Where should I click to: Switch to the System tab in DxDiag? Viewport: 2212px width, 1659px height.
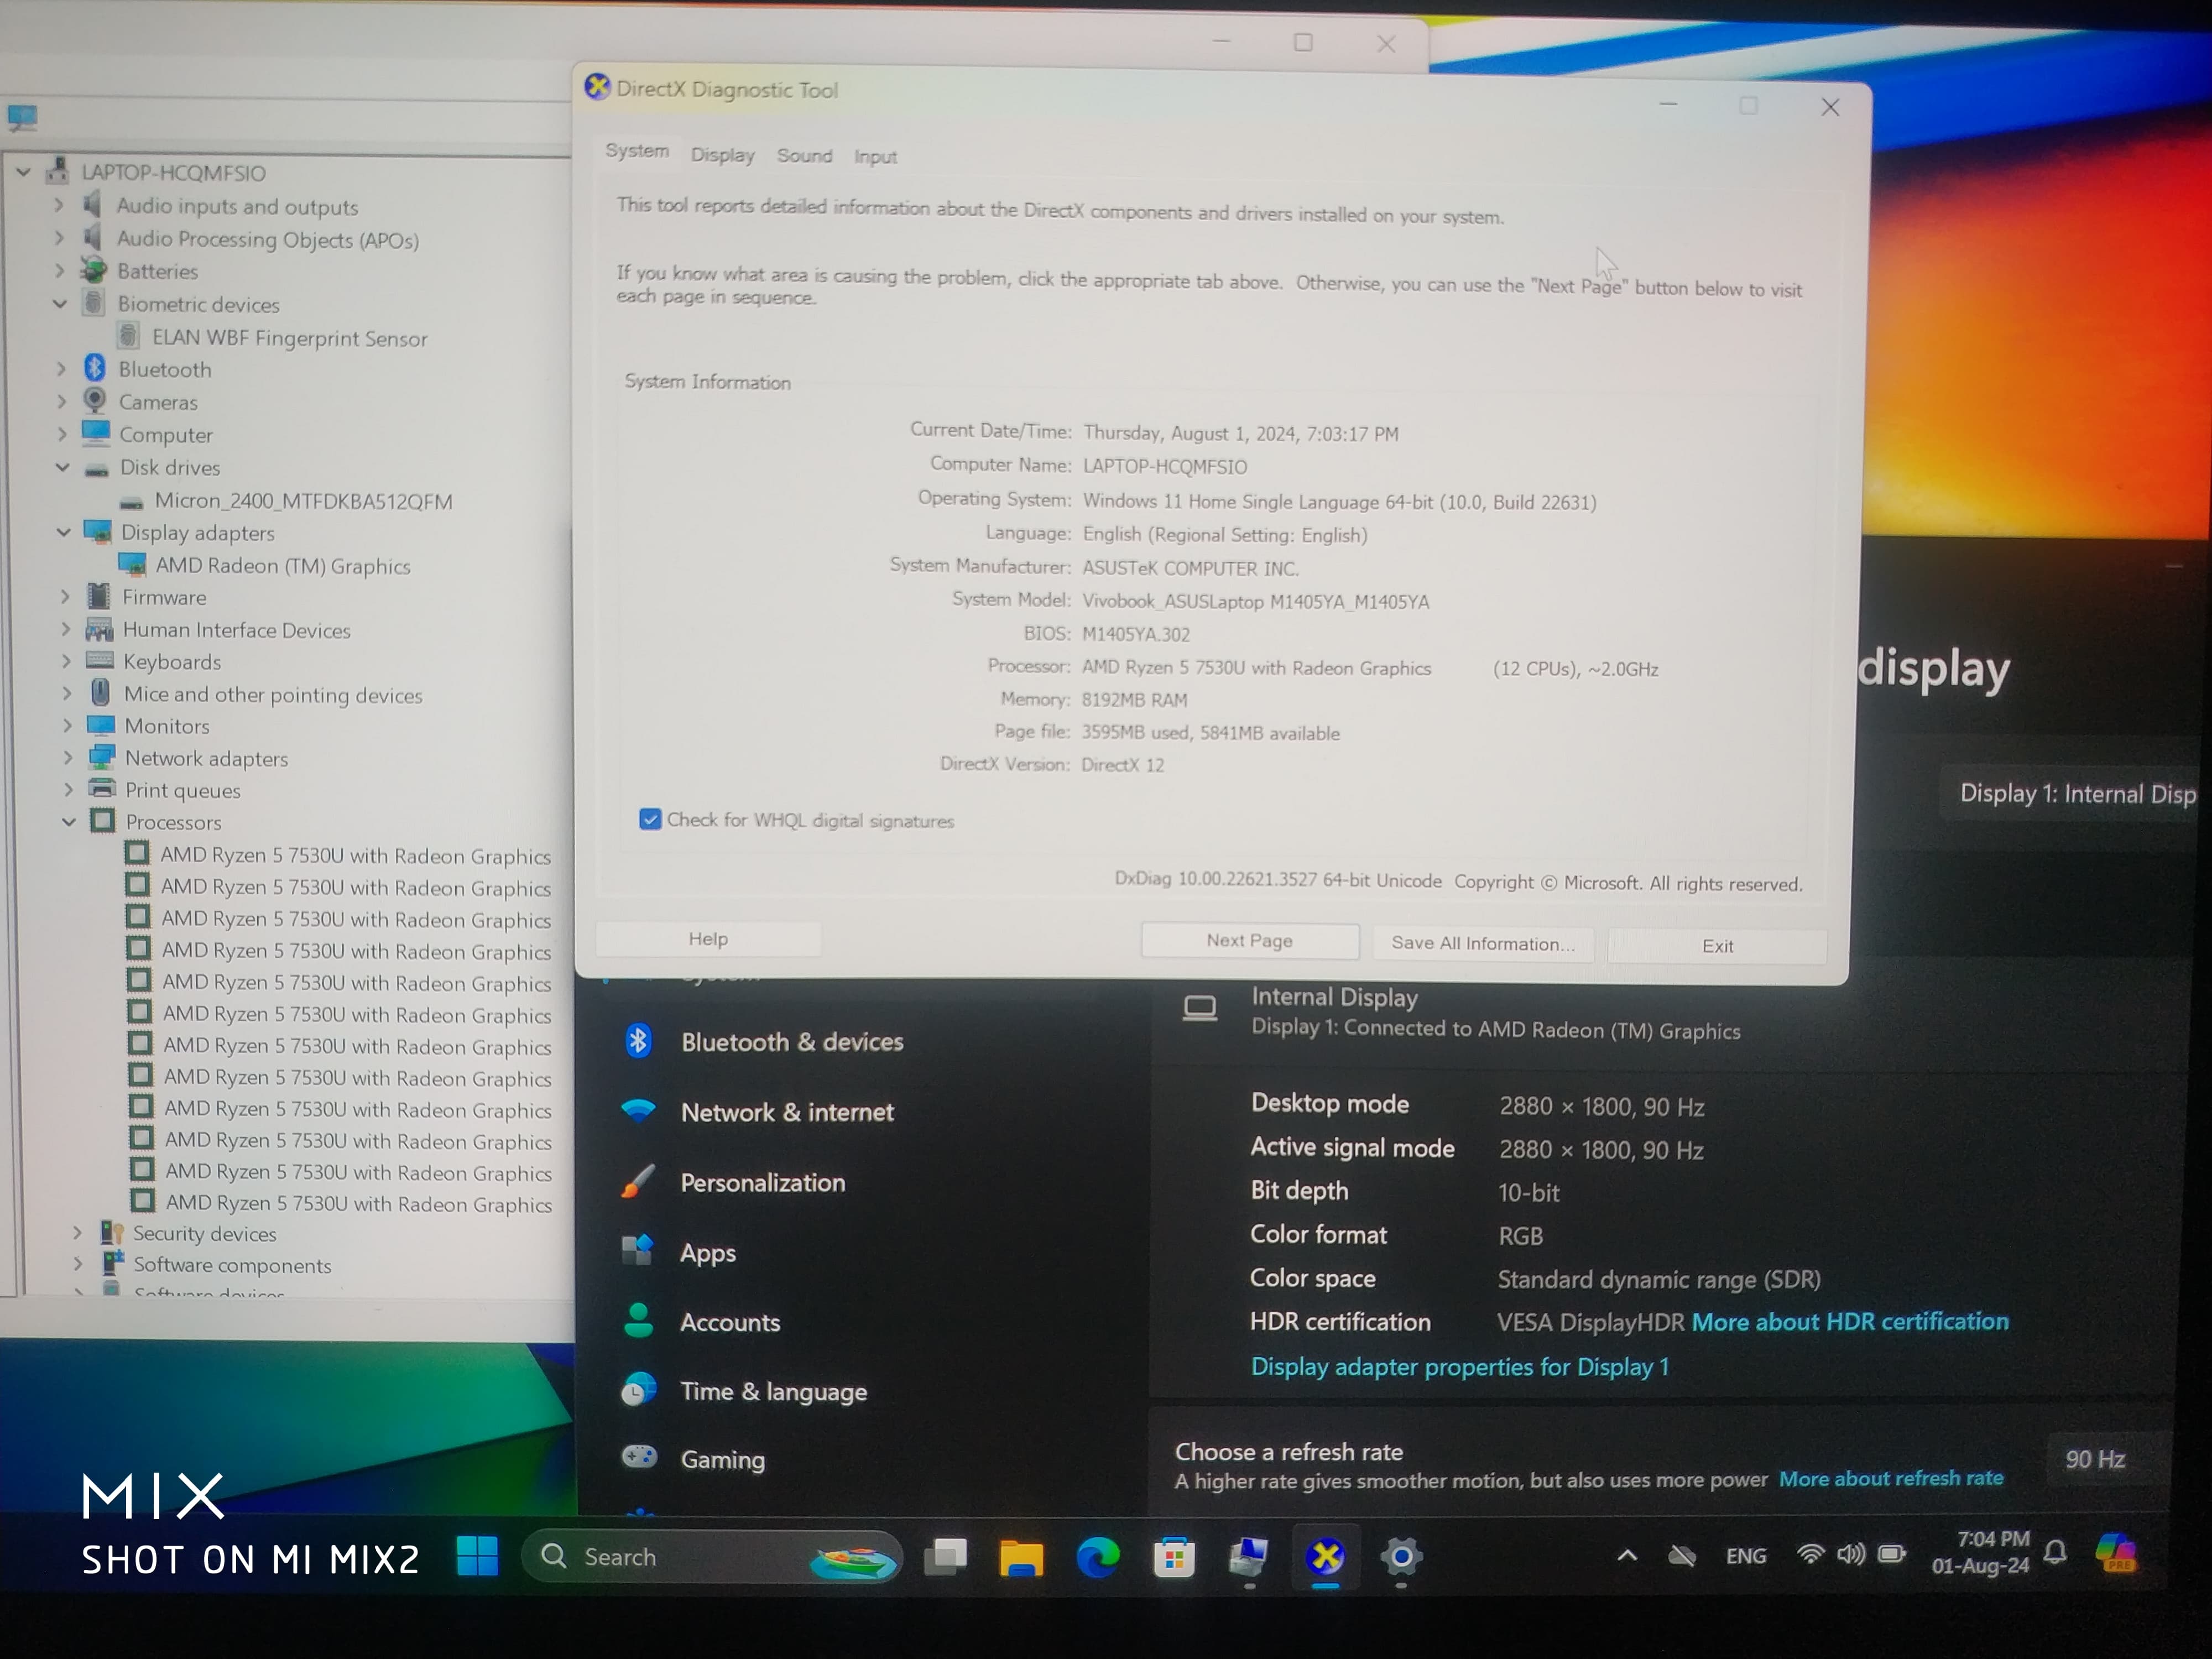(637, 151)
